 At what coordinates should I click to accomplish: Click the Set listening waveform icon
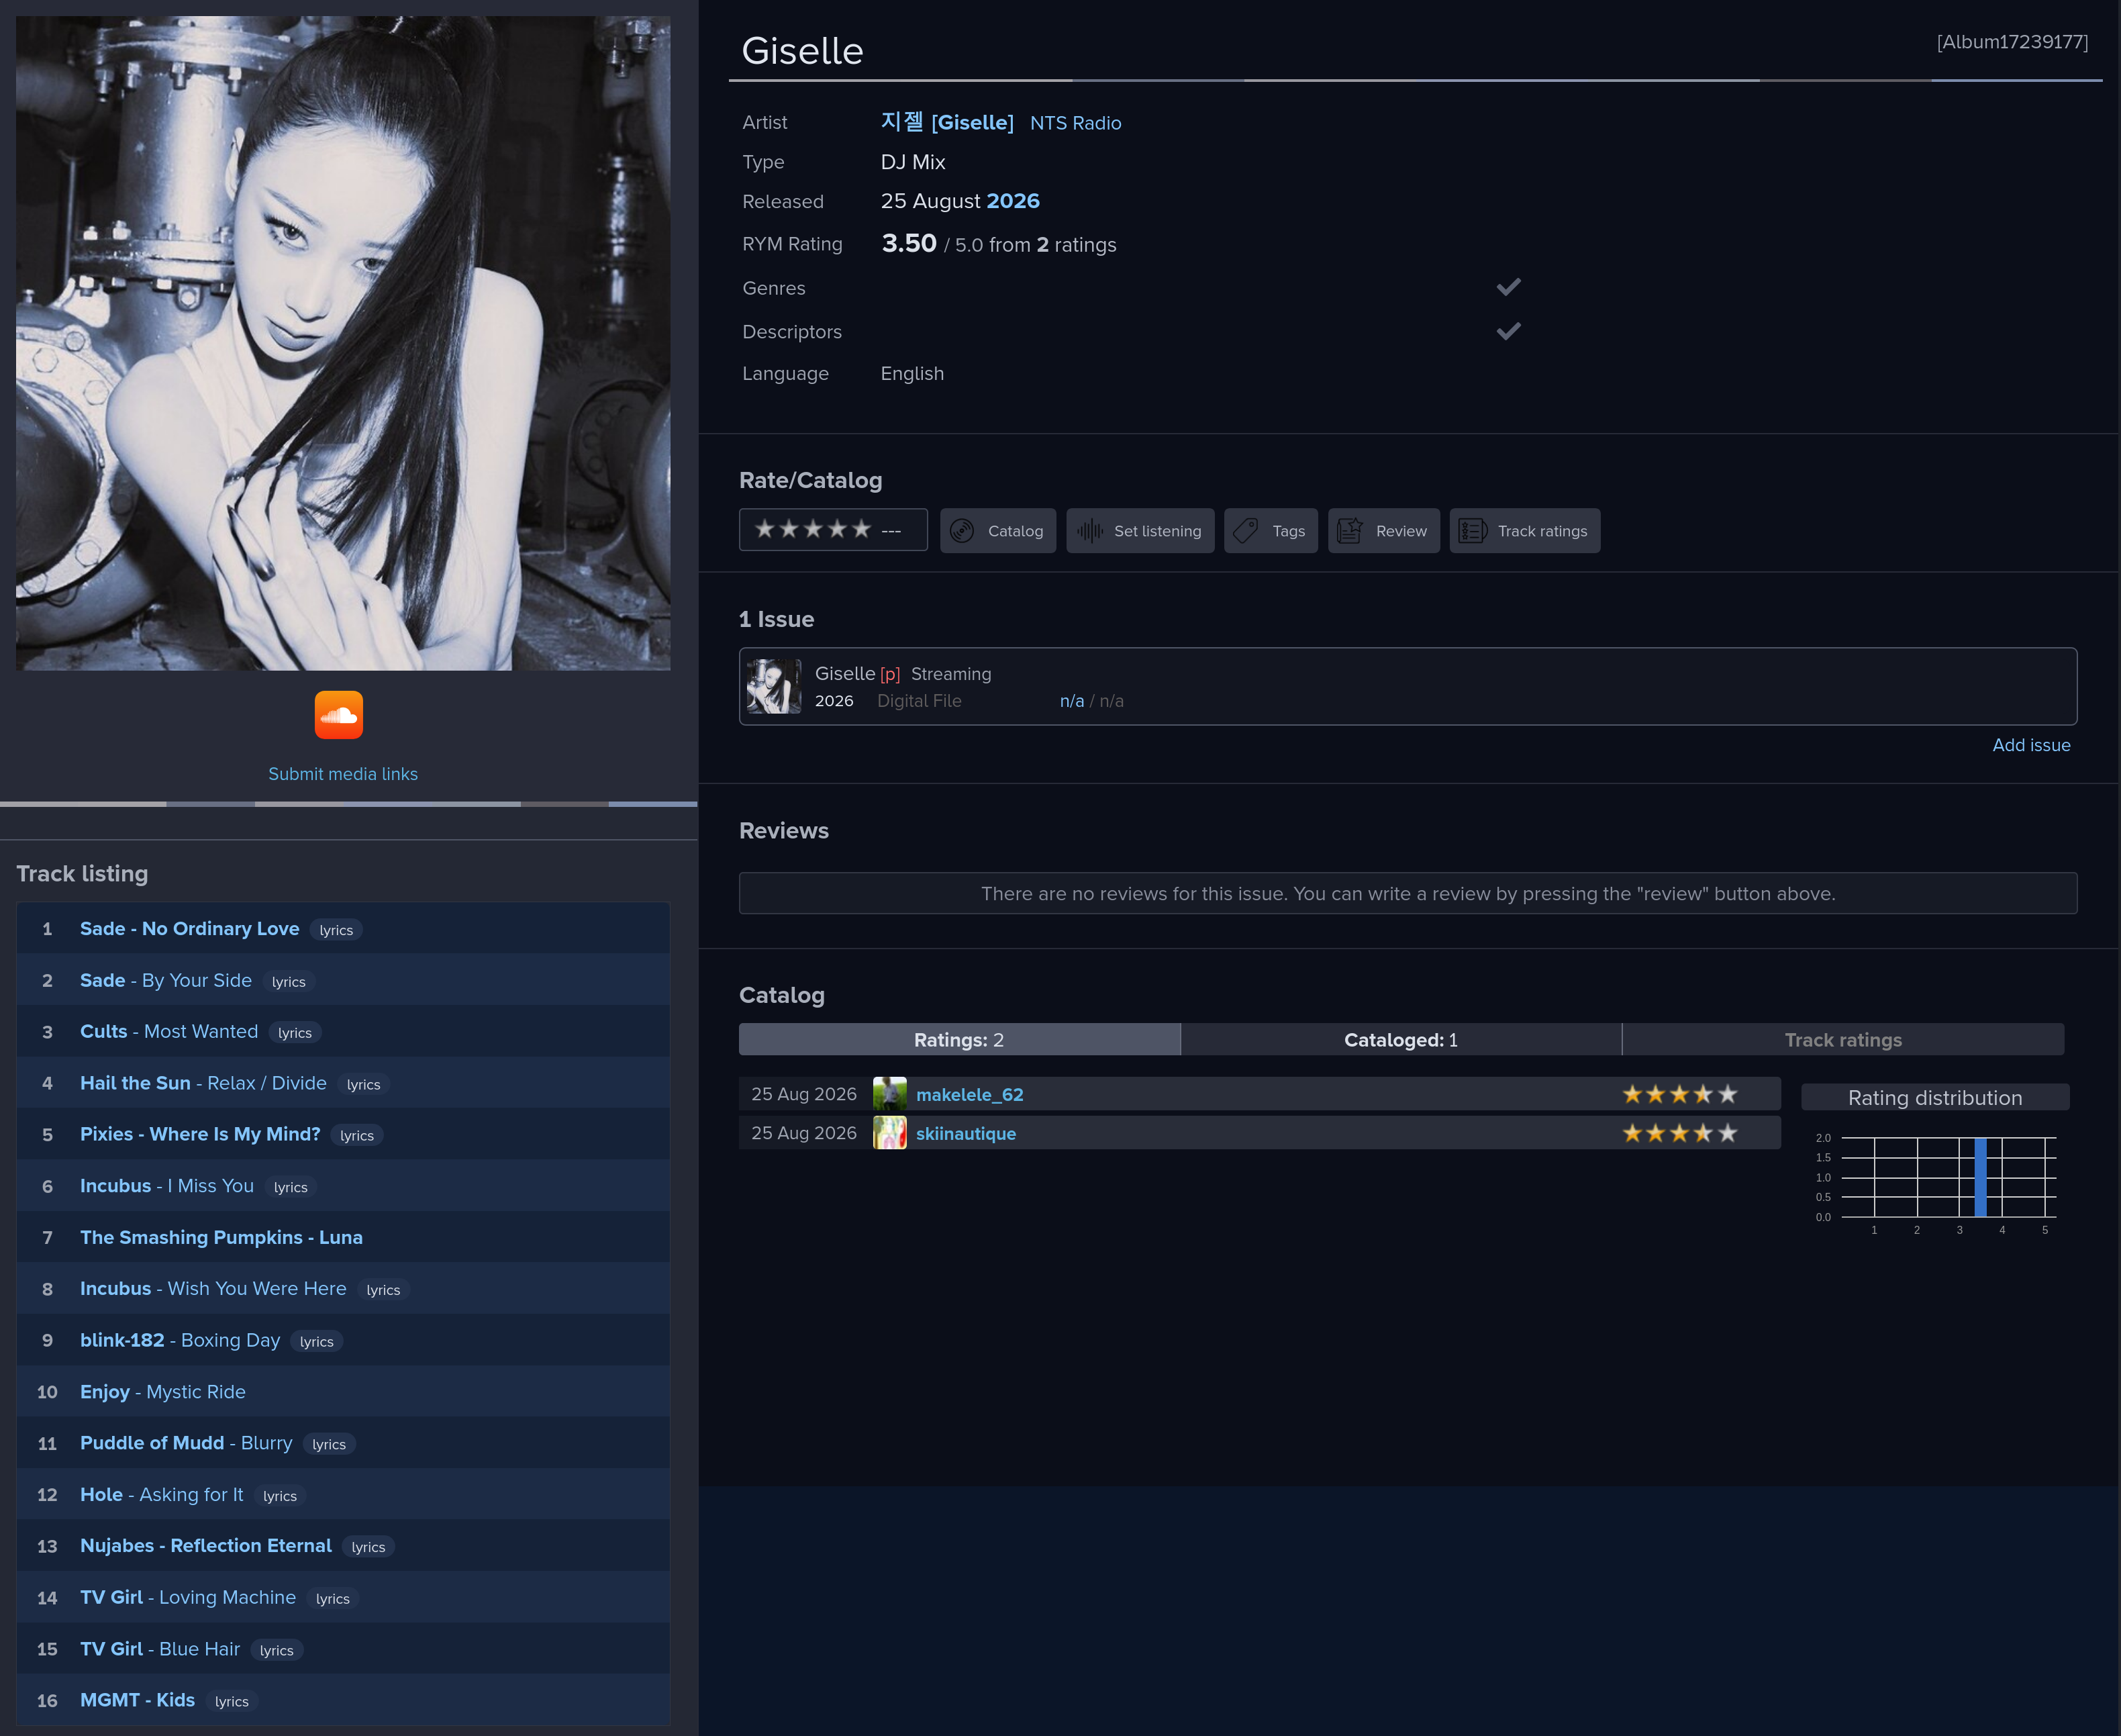(1090, 531)
